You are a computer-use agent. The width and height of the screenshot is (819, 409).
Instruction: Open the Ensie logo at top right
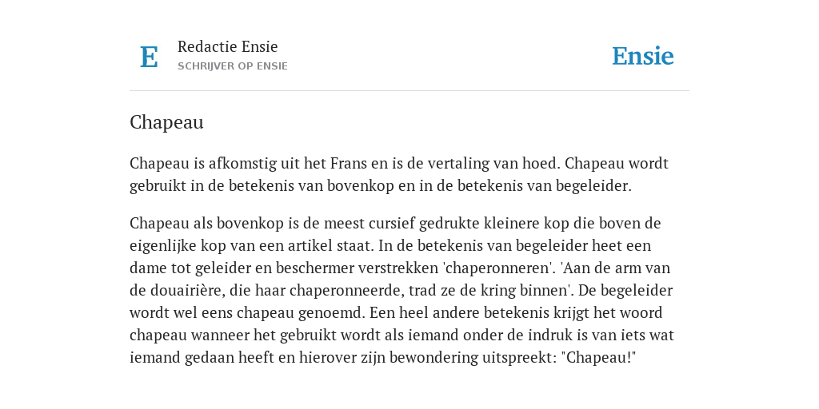click(x=642, y=57)
